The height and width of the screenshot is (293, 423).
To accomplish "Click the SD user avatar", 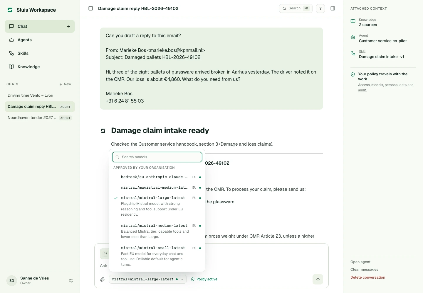I will tap(12, 281).
